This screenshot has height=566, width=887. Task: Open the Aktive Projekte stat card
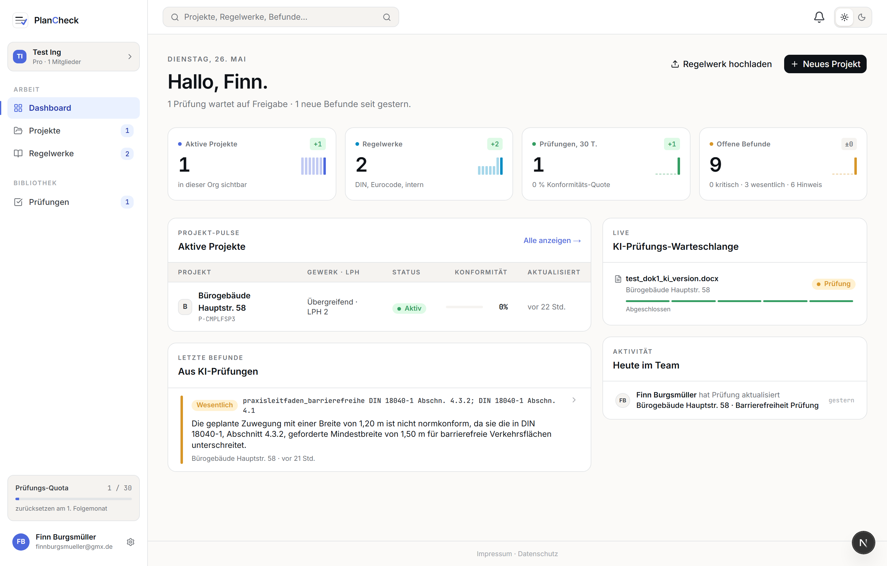252,164
